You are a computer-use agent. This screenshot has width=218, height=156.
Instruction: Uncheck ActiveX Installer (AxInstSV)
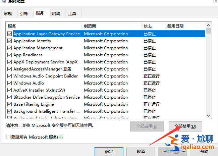pos(9,90)
